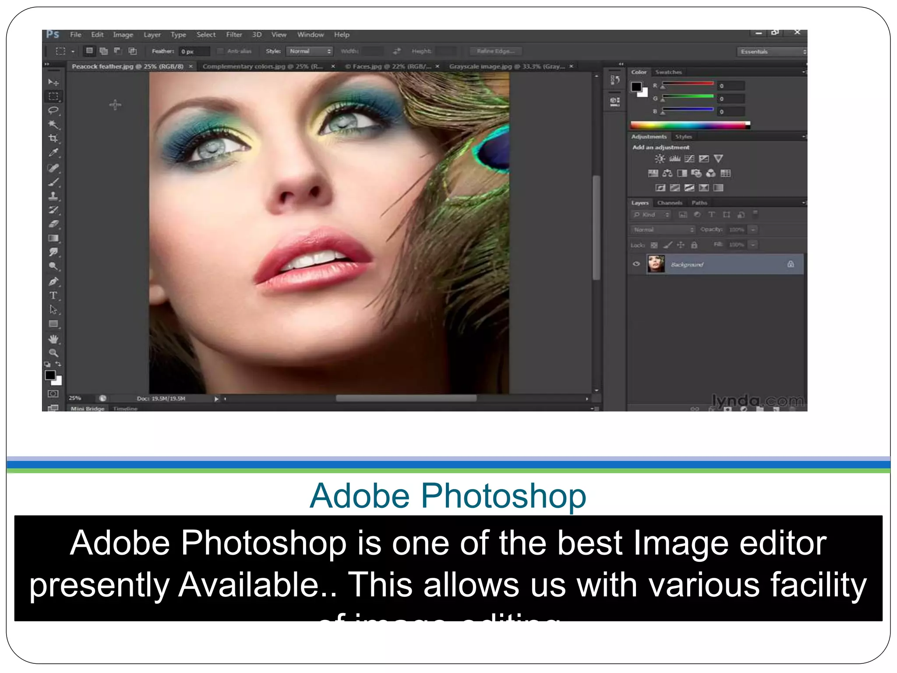The image size is (897, 673).
Task: Select the Eraser tool
Action: point(53,224)
